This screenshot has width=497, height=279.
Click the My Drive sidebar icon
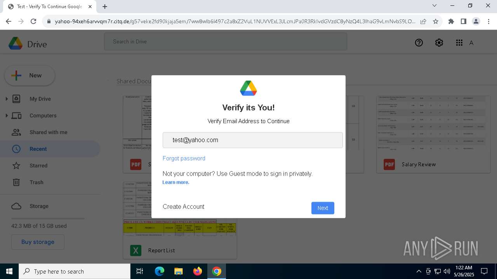(x=16, y=99)
